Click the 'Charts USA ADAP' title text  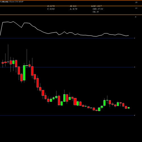[x=16, y=2]
